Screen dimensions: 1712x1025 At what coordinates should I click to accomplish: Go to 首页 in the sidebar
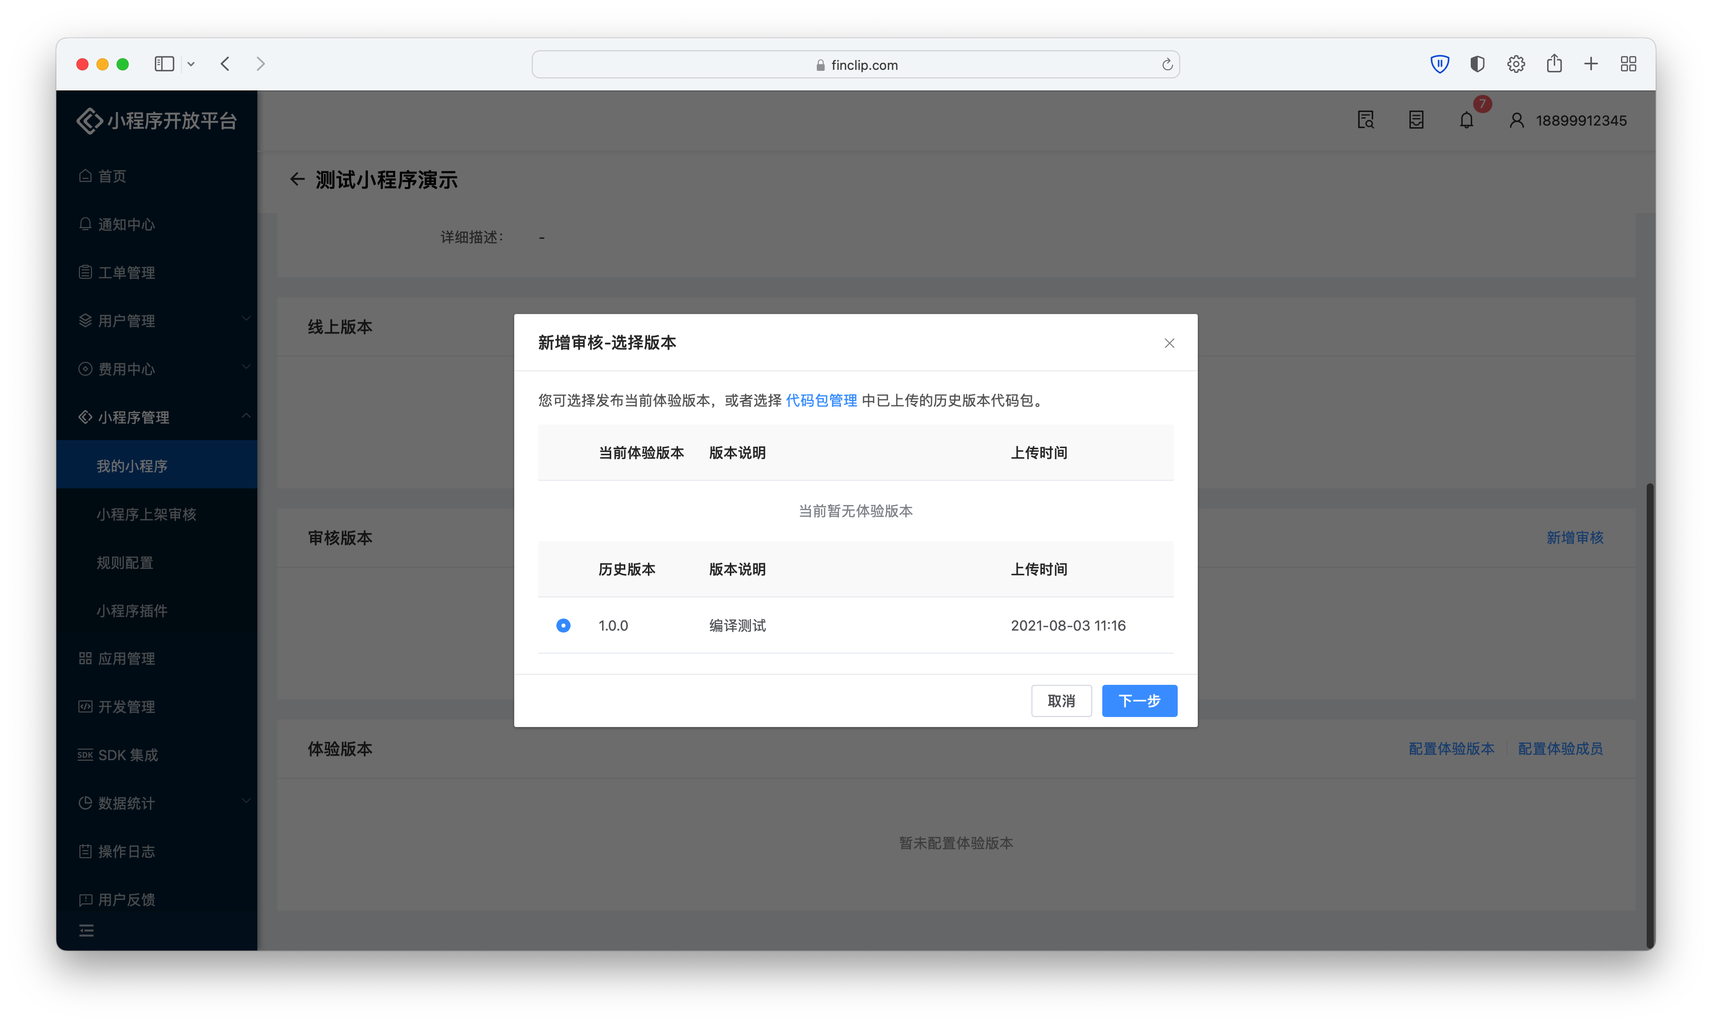157,176
